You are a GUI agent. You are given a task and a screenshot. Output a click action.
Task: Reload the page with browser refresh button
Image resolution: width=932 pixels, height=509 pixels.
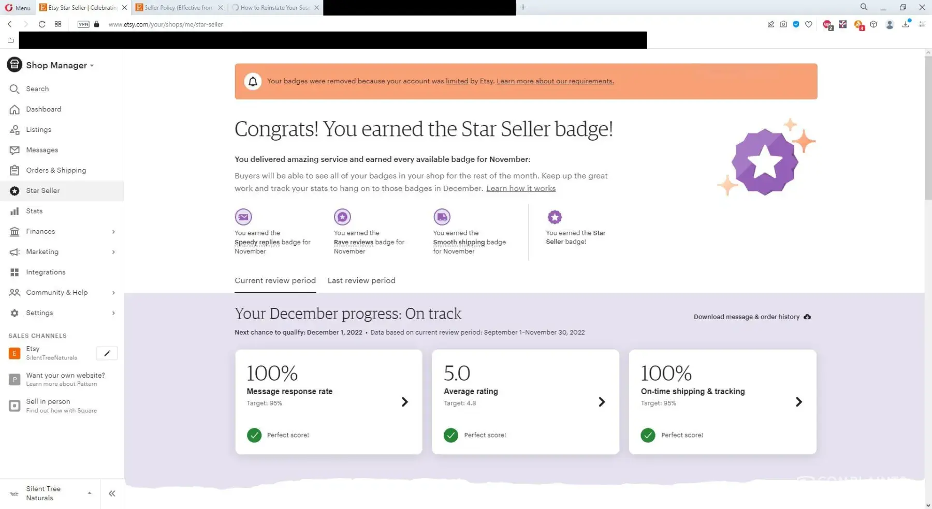click(42, 24)
